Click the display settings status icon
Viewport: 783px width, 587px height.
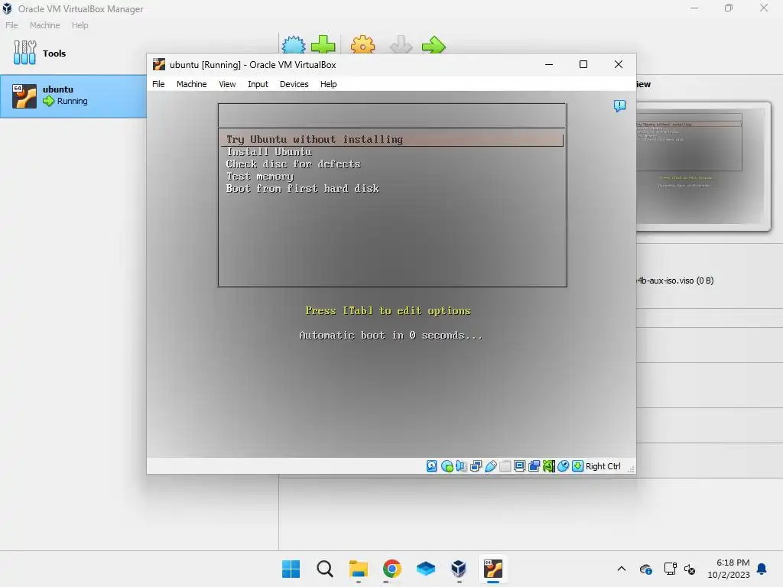(519, 466)
